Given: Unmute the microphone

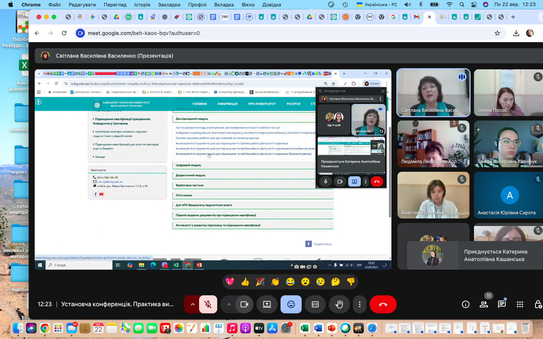Looking at the screenshot, I should pos(208,304).
